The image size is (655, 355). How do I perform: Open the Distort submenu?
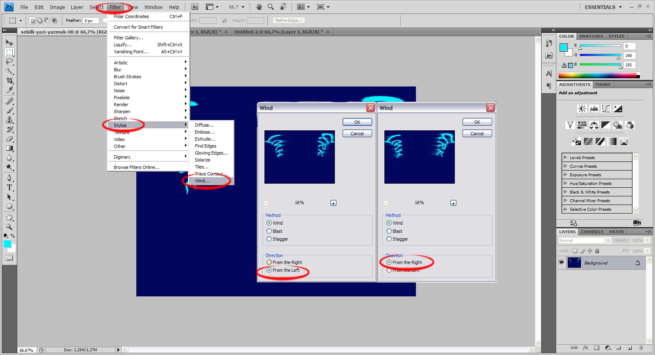click(x=148, y=84)
